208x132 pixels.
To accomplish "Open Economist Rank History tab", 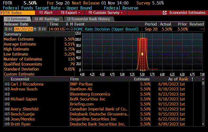I will pyautogui.click(x=88, y=19).
